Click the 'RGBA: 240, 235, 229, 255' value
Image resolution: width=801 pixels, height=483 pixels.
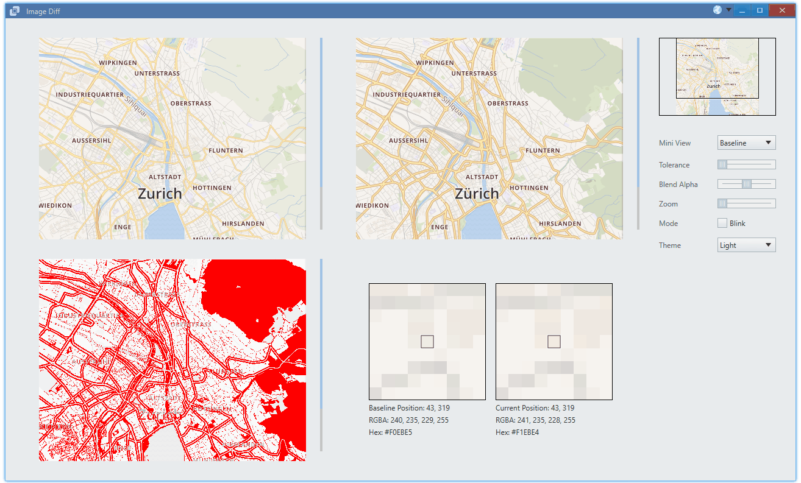point(408,420)
